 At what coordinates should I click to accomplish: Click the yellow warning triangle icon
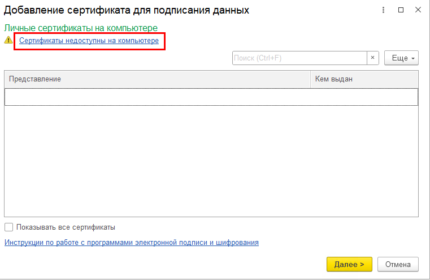pyautogui.click(x=8, y=40)
